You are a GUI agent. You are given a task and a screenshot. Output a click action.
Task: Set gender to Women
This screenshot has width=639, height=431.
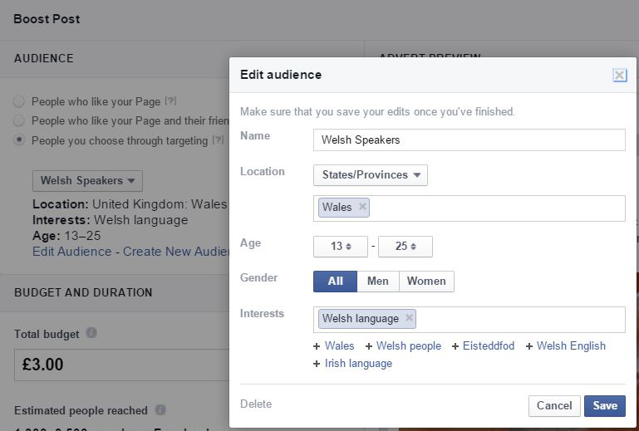click(x=426, y=281)
